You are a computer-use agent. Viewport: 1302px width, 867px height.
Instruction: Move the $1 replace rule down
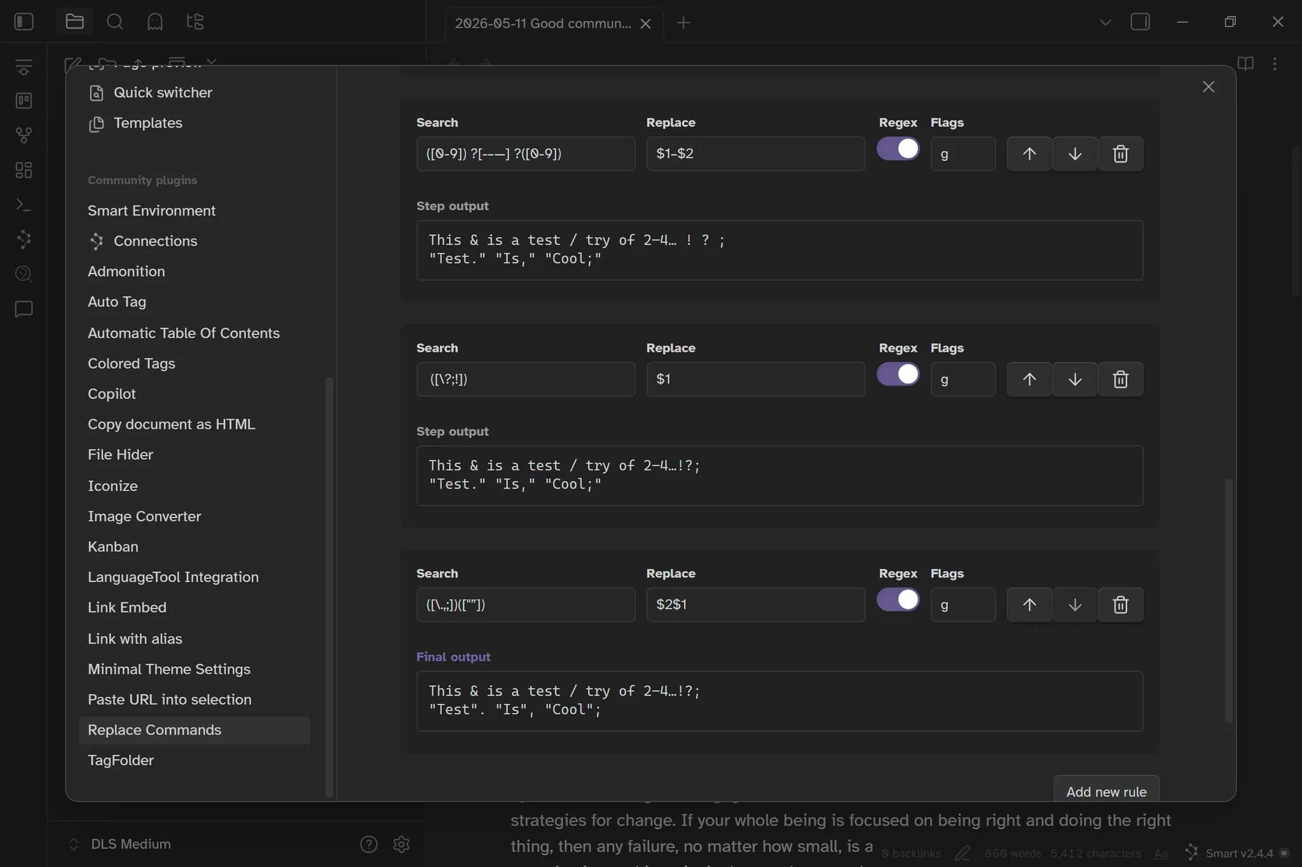click(x=1075, y=379)
